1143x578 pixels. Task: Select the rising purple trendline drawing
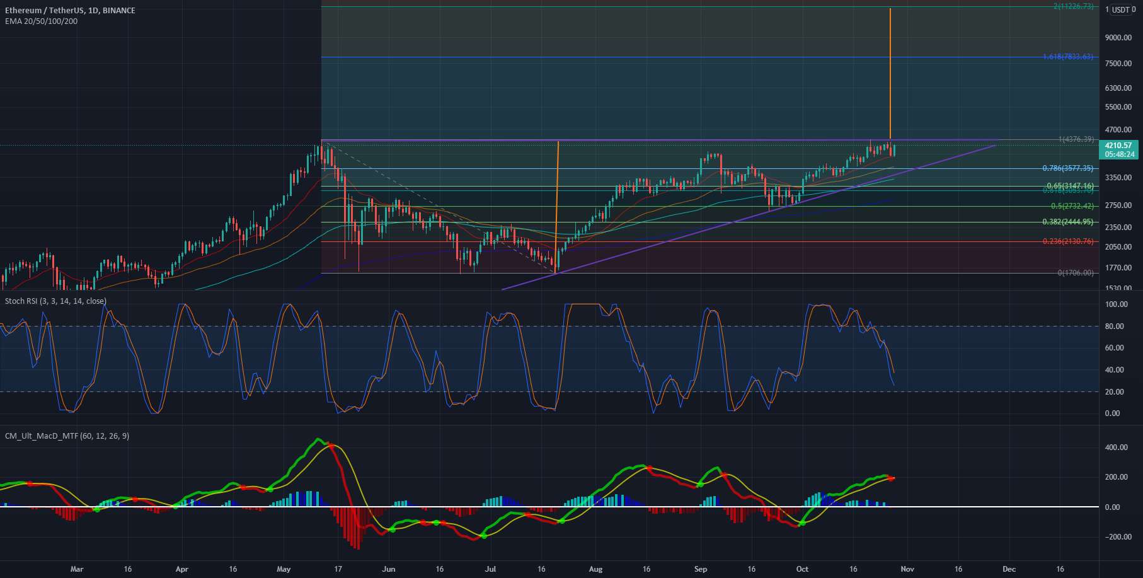click(749, 217)
